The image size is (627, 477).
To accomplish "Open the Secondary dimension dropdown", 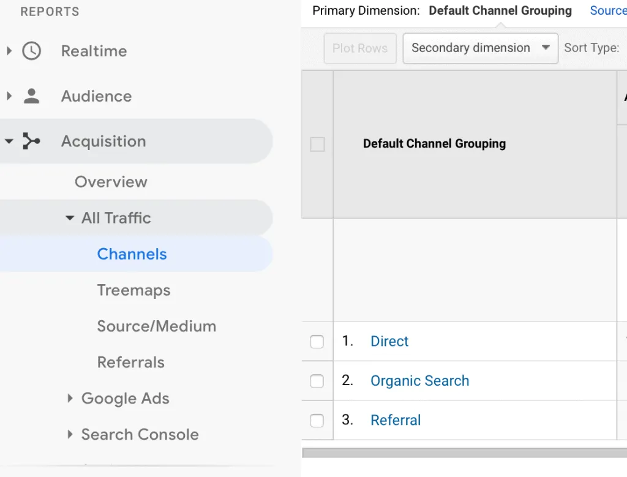I will tap(480, 48).
